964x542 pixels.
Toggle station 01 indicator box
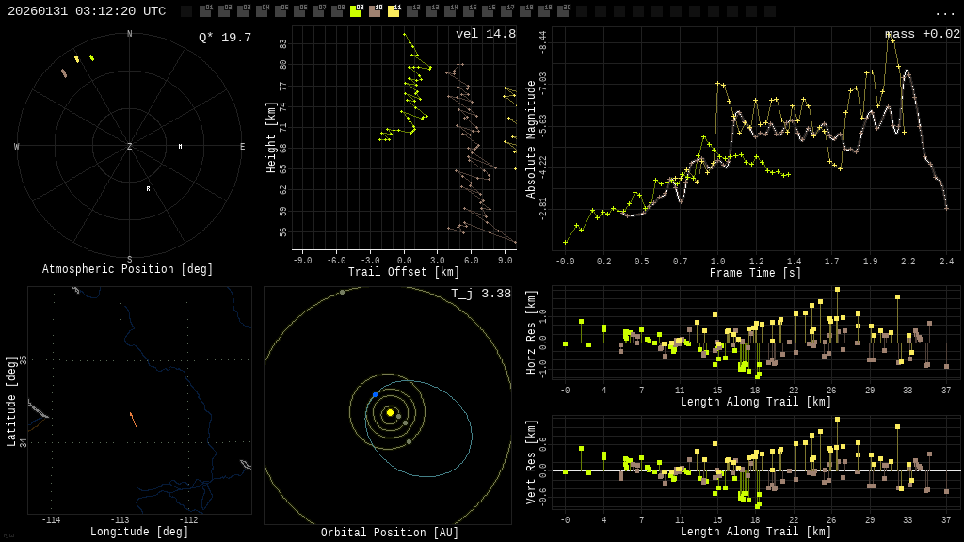coord(205,11)
